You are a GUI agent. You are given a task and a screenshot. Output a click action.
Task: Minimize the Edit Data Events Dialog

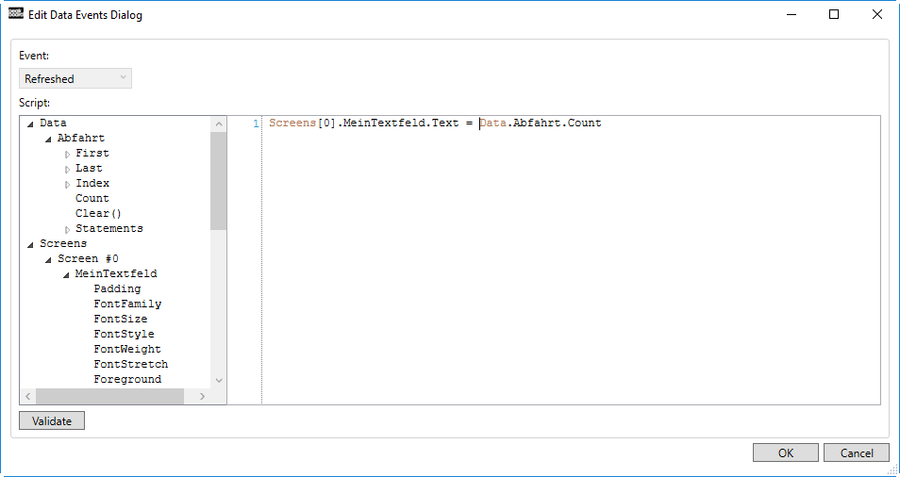pyautogui.click(x=792, y=15)
